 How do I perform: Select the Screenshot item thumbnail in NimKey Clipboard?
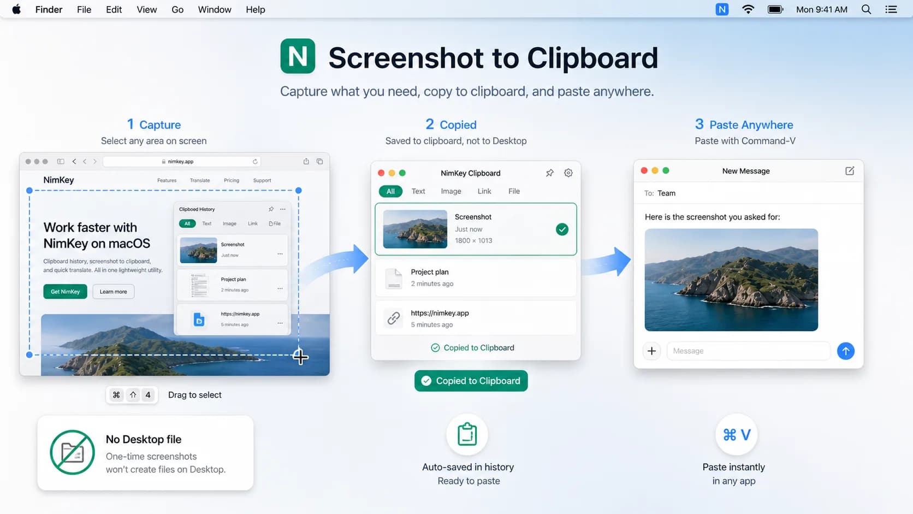coord(415,229)
